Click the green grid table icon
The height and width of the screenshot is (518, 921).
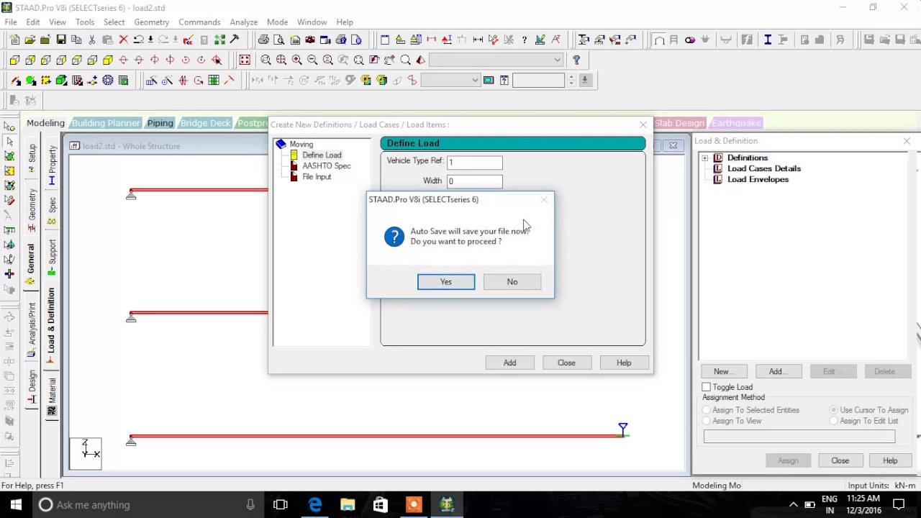click(214, 81)
